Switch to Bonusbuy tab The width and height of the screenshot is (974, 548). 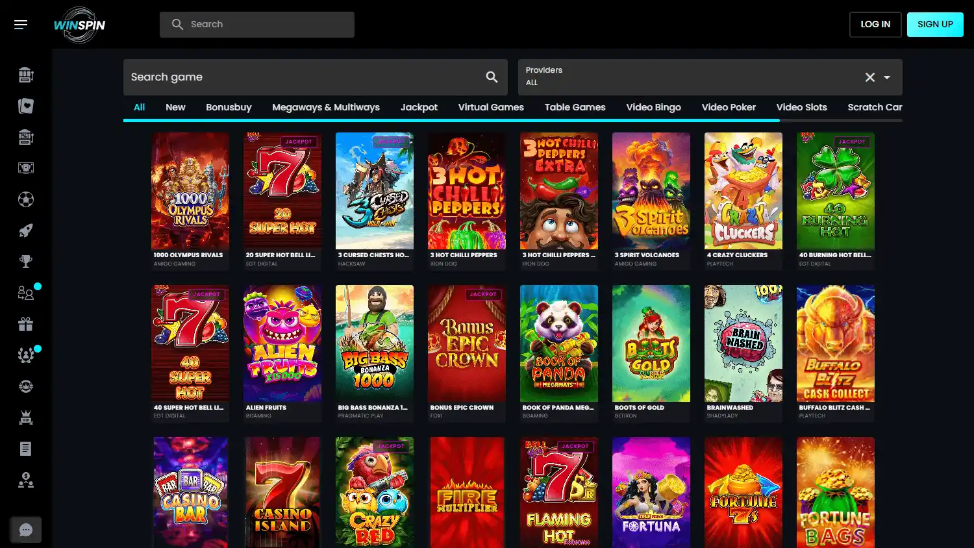[x=229, y=107]
